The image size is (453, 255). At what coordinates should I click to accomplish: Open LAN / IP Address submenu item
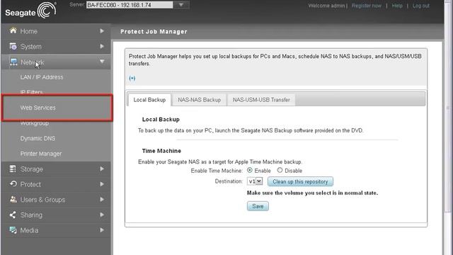pos(42,77)
